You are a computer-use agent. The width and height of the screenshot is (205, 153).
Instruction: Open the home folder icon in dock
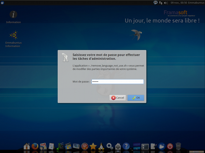tap(27, 146)
